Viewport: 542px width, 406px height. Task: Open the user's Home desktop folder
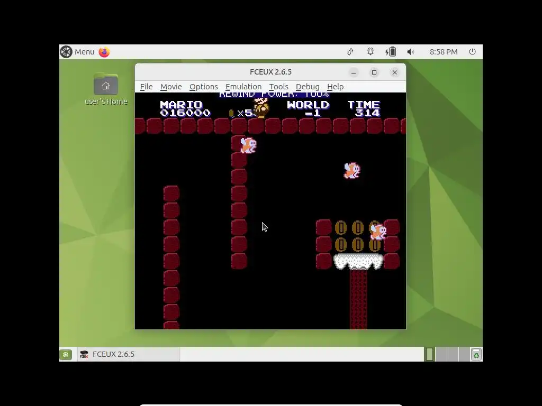(106, 89)
